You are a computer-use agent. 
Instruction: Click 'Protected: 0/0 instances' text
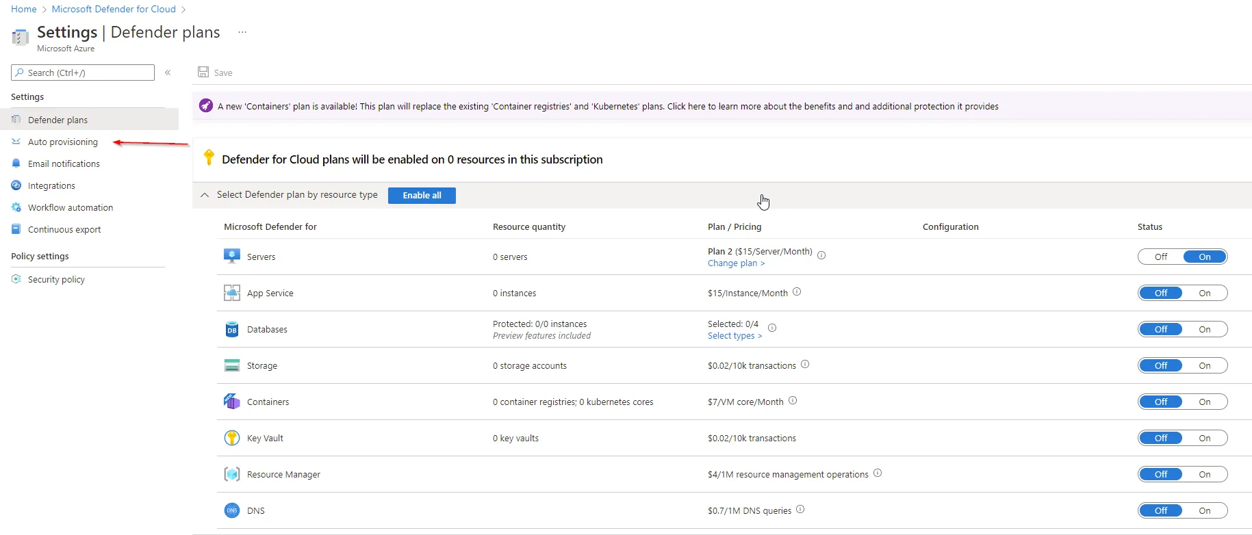point(539,324)
